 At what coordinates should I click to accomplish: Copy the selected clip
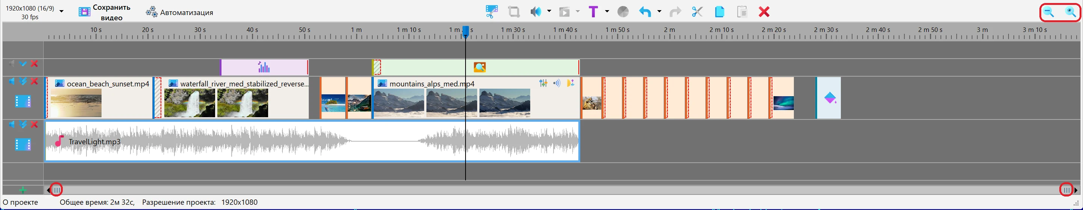(x=720, y=11)
